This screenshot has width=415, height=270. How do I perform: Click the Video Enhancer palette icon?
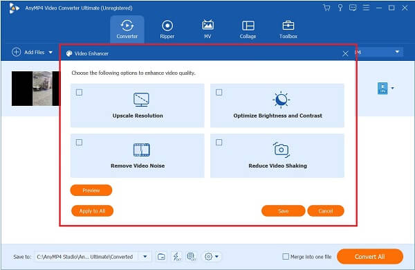69,53
